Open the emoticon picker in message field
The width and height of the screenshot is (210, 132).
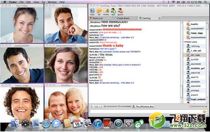(204, 111)
